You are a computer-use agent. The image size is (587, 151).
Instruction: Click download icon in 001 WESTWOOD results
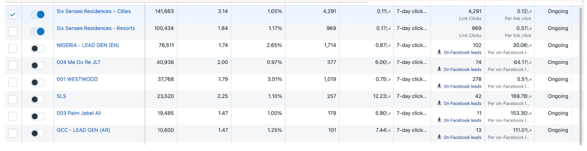point(439,86)
